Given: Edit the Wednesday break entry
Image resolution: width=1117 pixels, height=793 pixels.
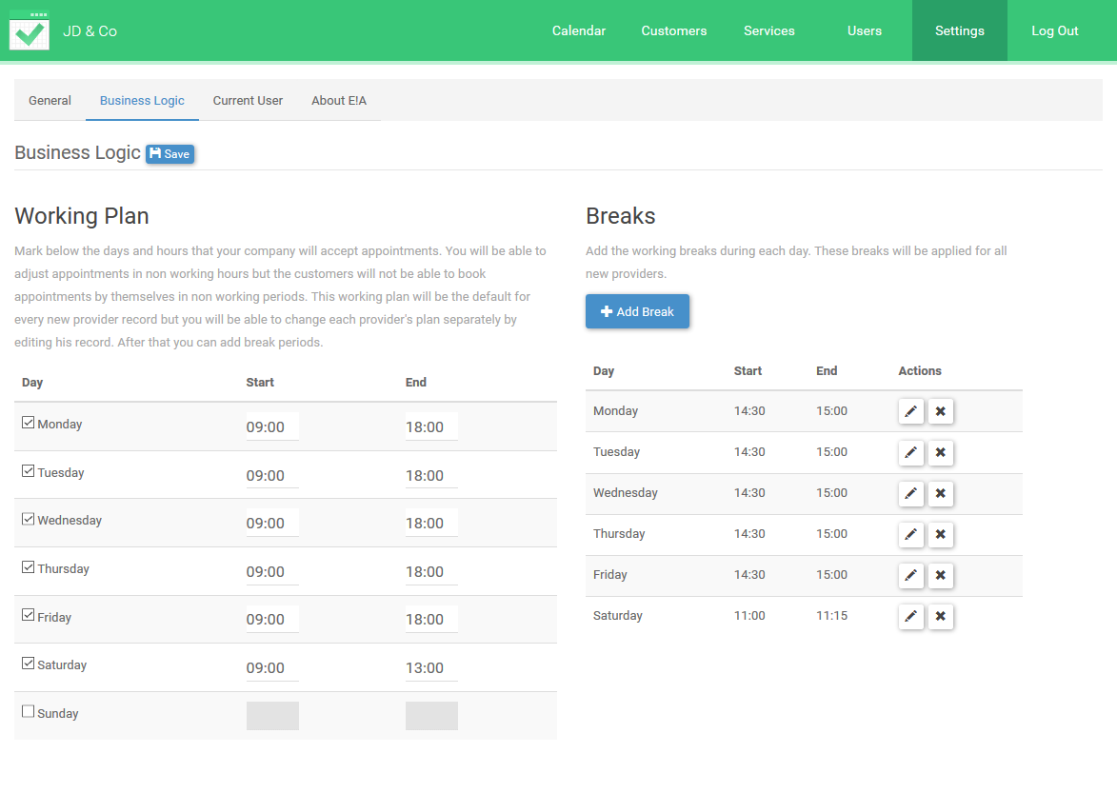Looking at the screenshot, I should (x=910, y=493).
